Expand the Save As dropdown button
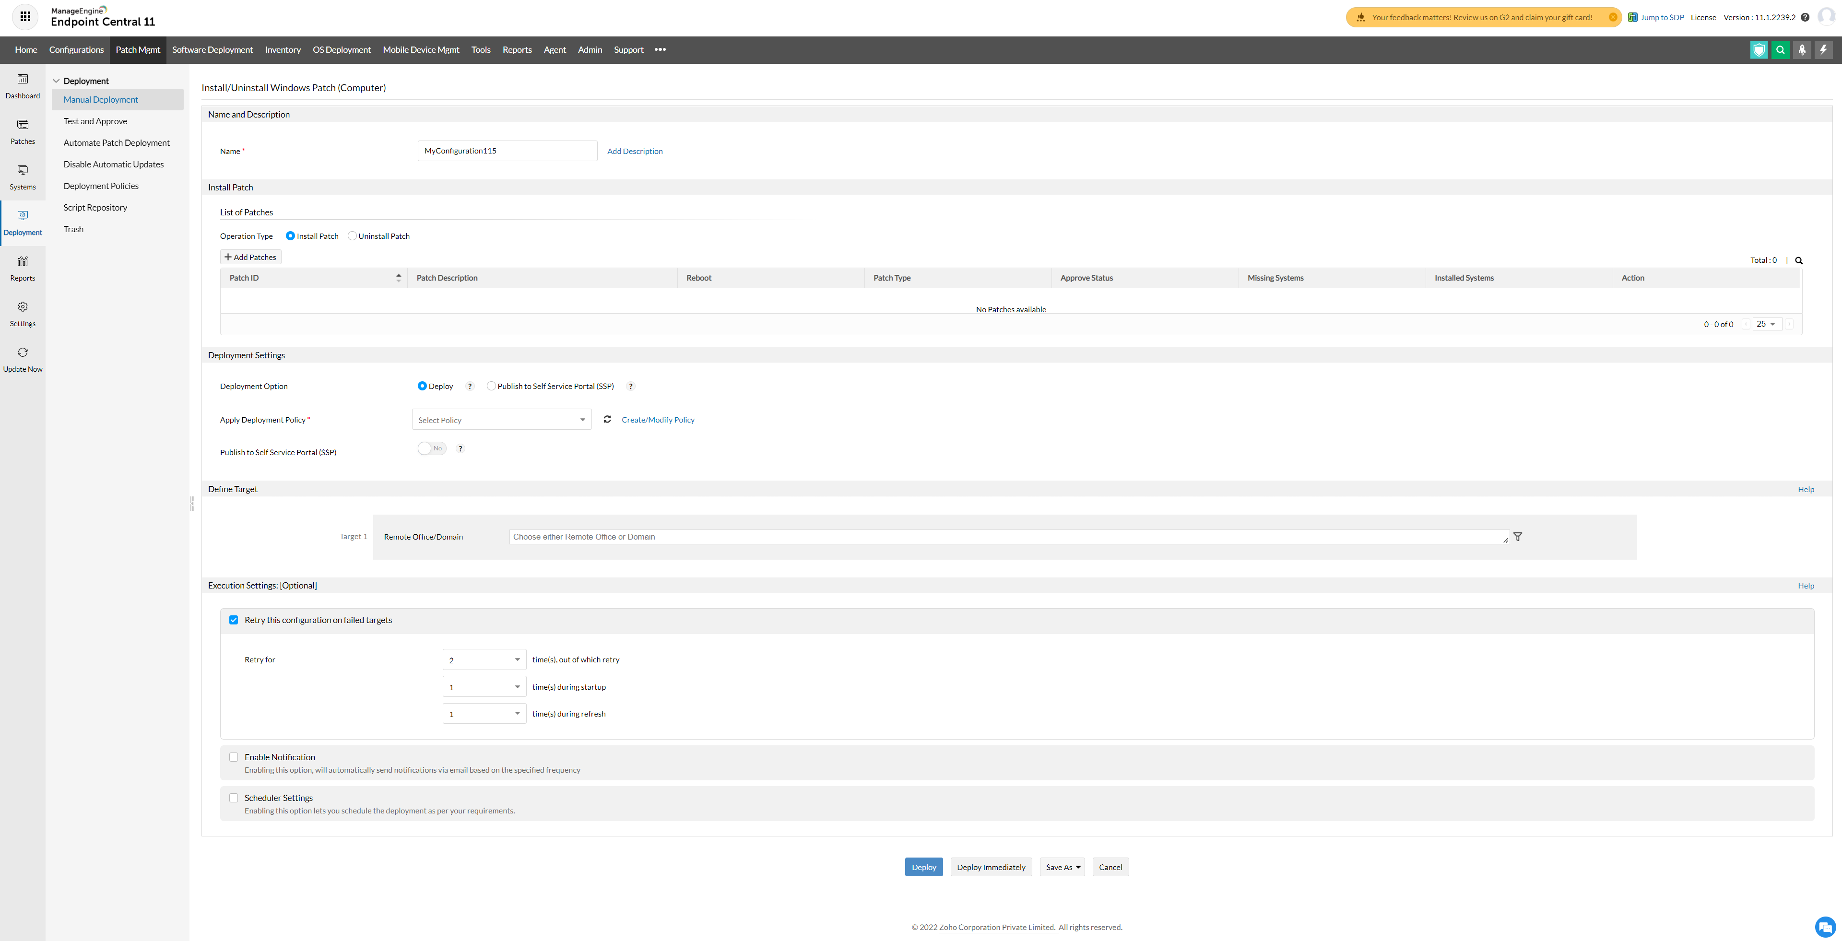 (1062, 867)
